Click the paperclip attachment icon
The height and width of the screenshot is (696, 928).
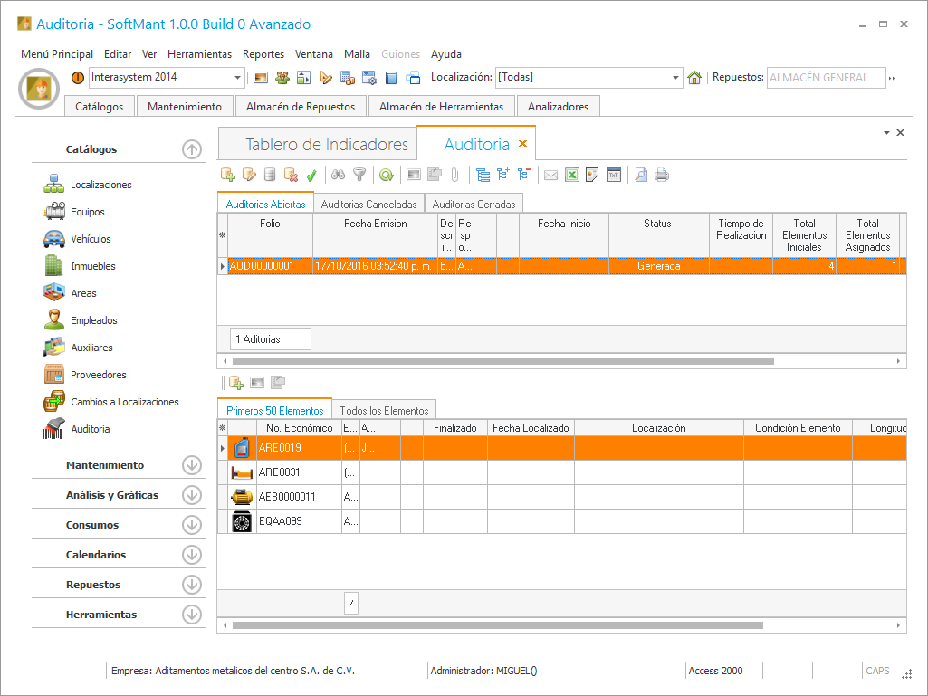455,176
